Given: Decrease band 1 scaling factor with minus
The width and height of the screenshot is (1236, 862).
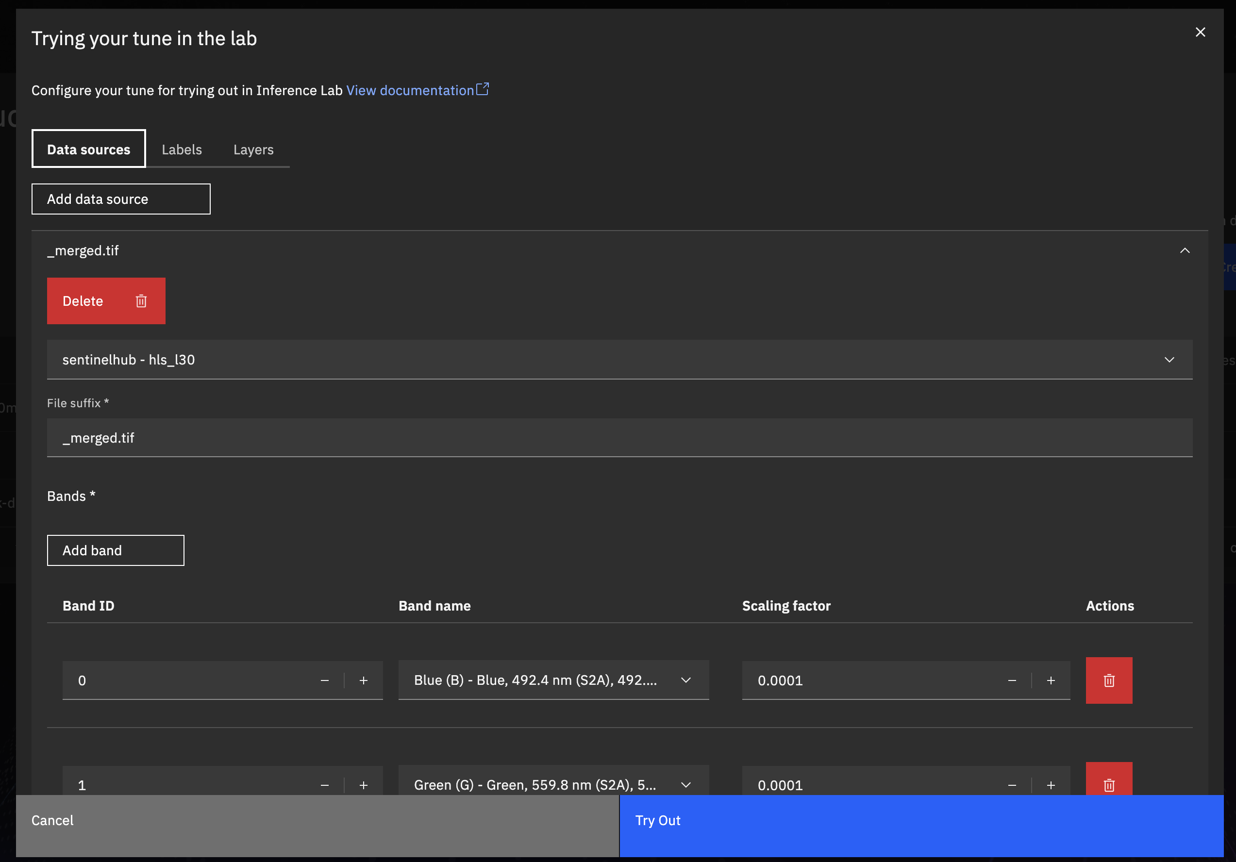Looking at the screenshot, I should click(x=1012, y=784).
